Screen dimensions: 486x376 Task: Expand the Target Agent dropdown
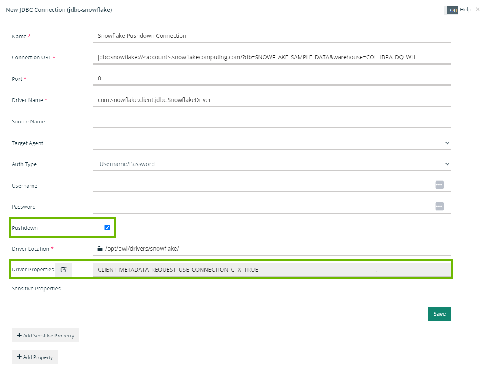(x=447, y=143)
